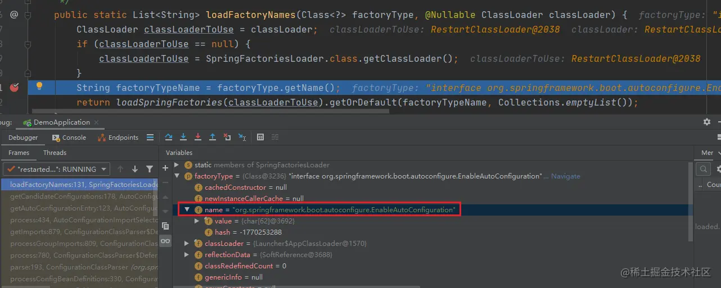Open the Endpoints tab
721x288 pixels.
tap(118, 138)
